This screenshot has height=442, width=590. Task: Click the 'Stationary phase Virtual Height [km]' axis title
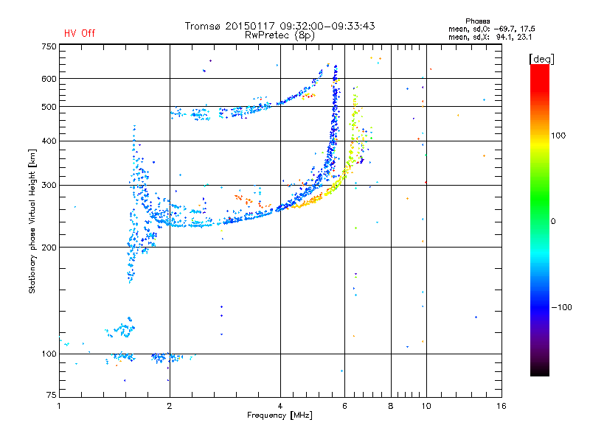32,221
